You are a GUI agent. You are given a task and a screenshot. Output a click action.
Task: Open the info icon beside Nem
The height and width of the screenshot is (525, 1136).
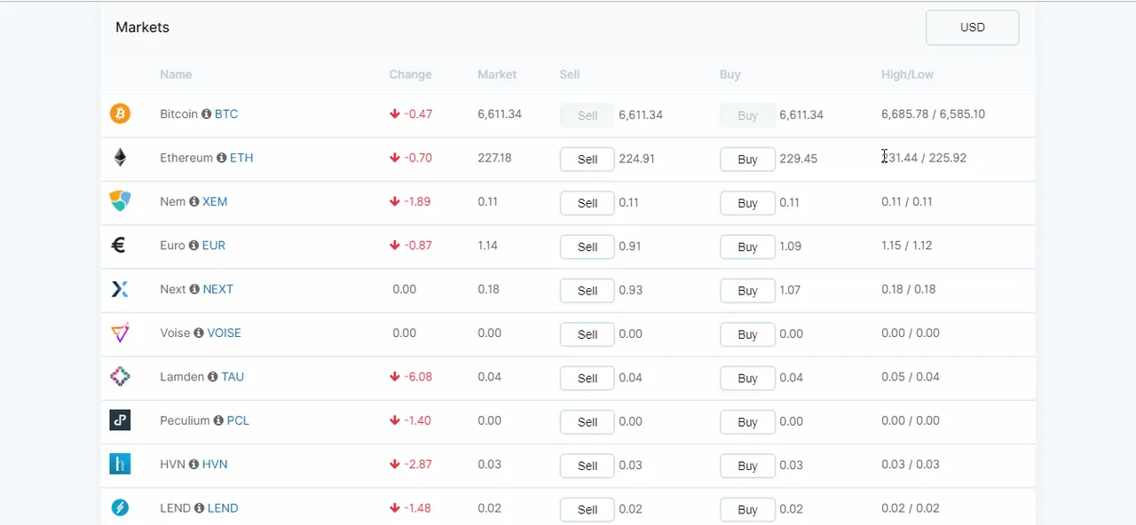click(194, 202)
